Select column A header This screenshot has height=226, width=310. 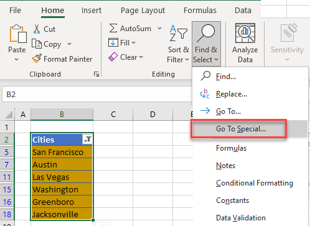pos(23,115)
